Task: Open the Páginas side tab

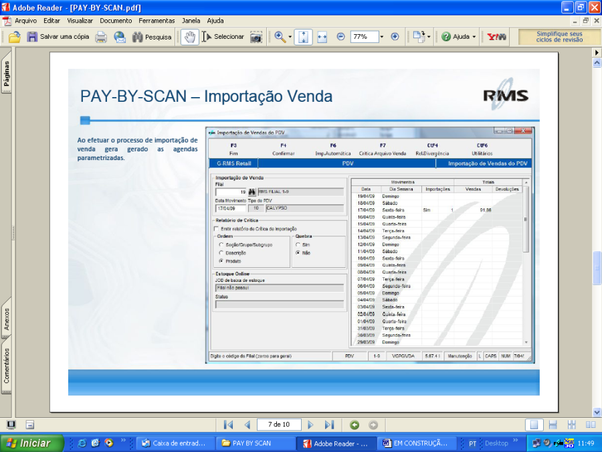Action: (x=7, y=74)
